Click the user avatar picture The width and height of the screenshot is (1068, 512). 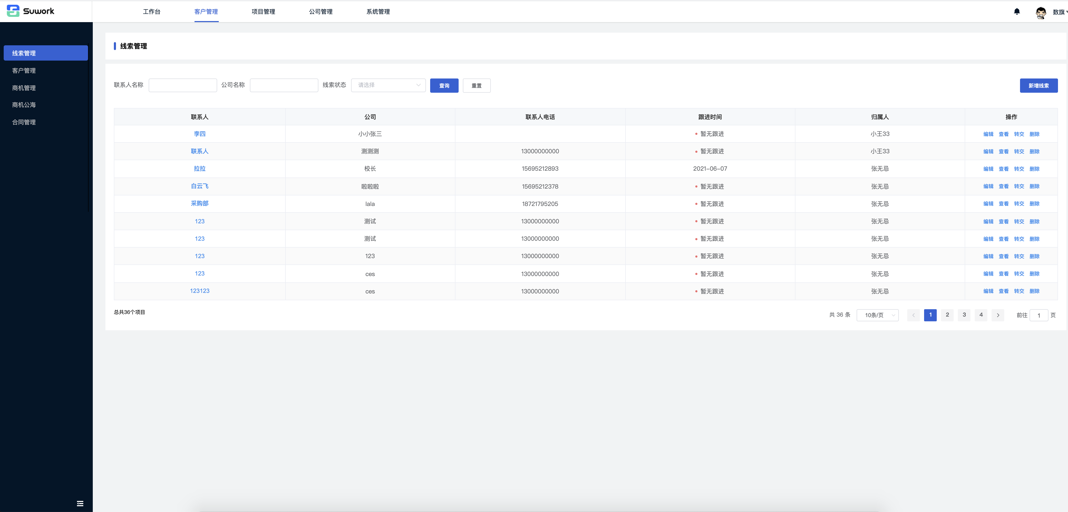1041,12
